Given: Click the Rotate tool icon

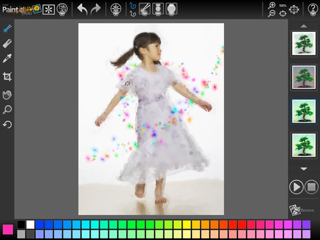Looking at the screenshot, I should coord(7,125).
